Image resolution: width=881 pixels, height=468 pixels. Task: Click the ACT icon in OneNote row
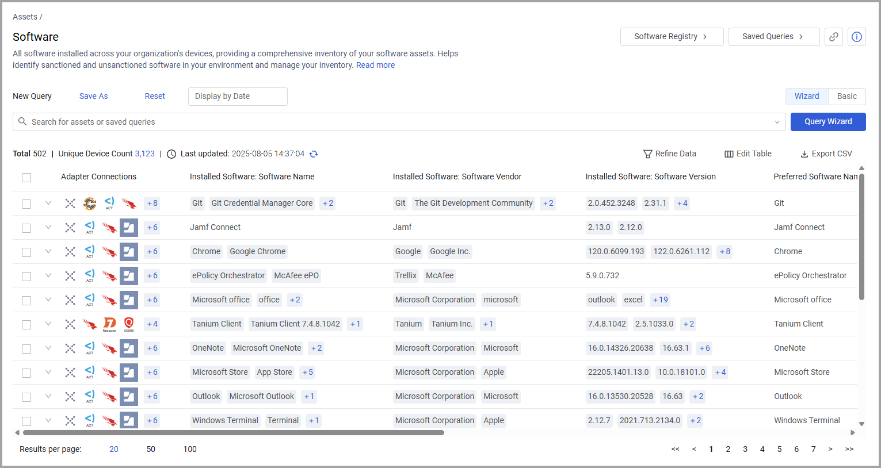(90, 348)
